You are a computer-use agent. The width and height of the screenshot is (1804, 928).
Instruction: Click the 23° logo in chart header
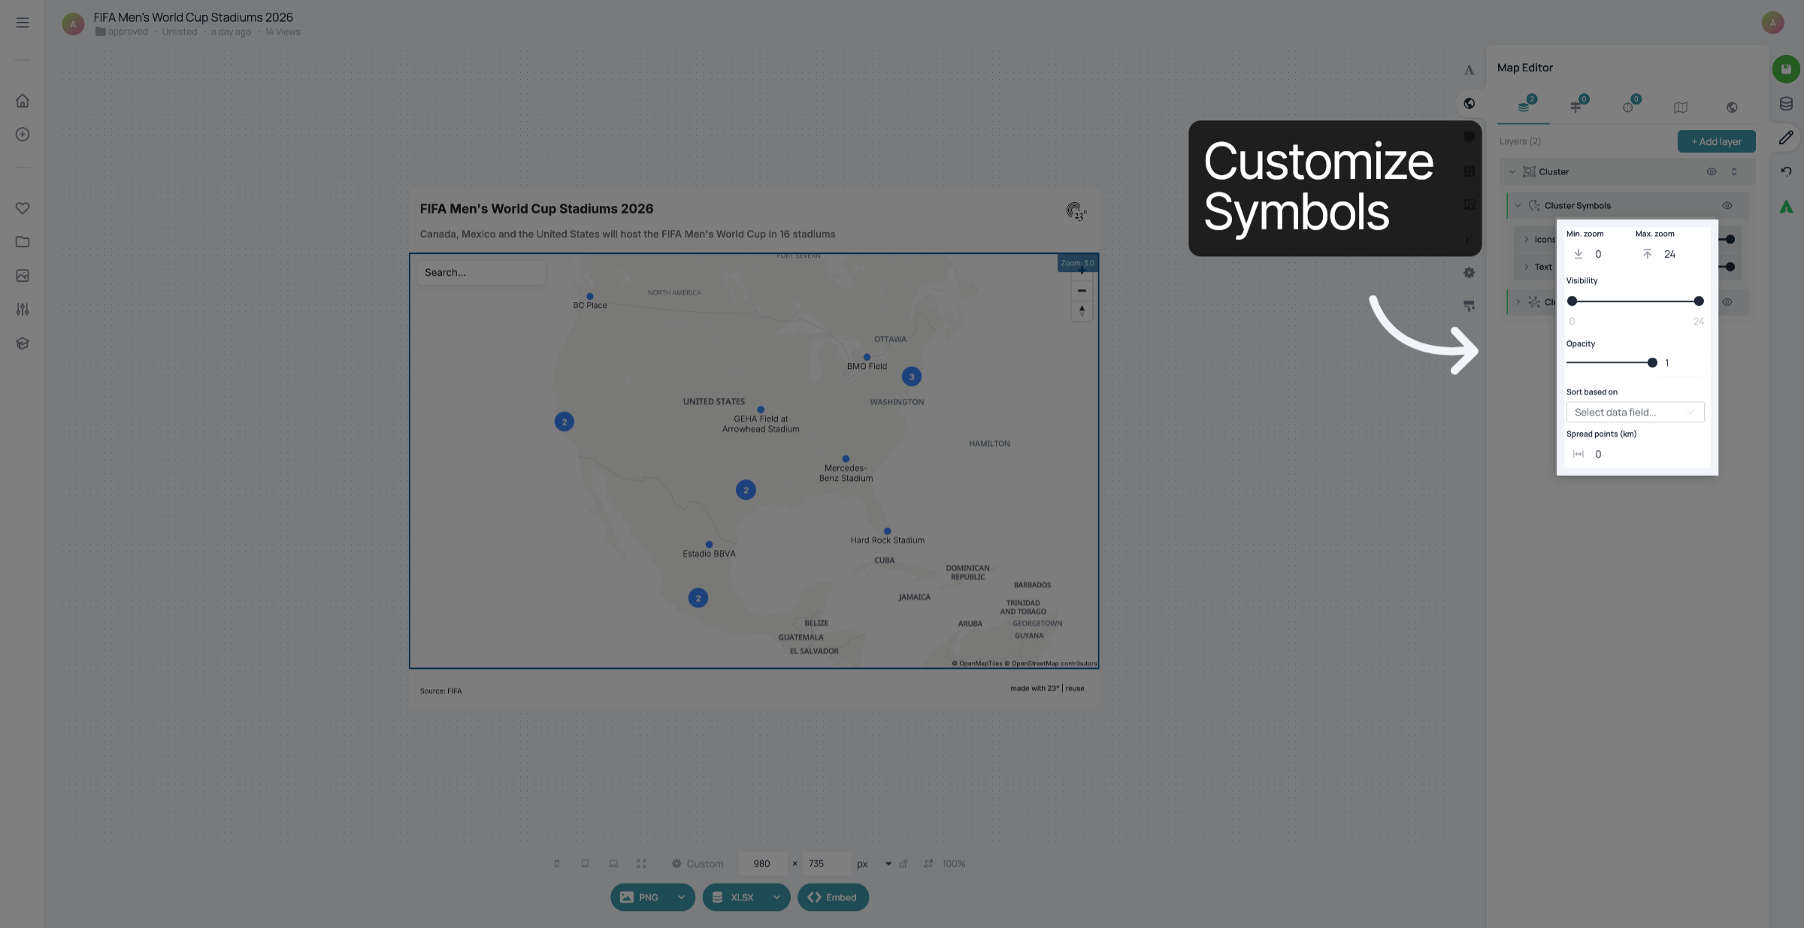click(x=1076, y=211)
